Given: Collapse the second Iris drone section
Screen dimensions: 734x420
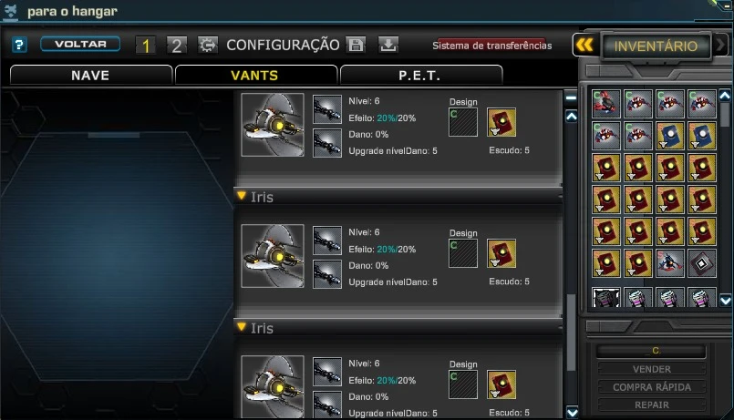Looking at the screenshot, I should pos(242,327).
